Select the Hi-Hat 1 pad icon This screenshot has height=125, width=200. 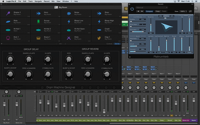pos(8,30)
